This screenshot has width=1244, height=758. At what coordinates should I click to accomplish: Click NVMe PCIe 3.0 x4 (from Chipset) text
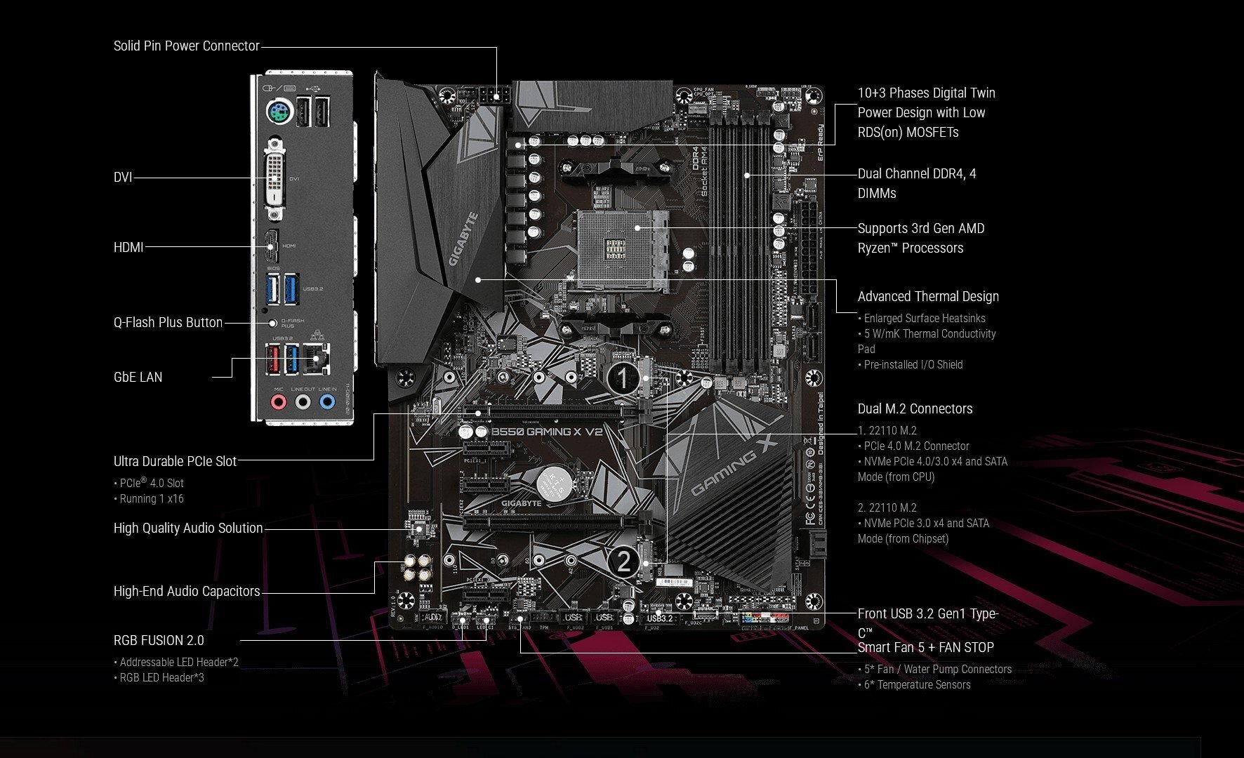[x=924, y=531]
